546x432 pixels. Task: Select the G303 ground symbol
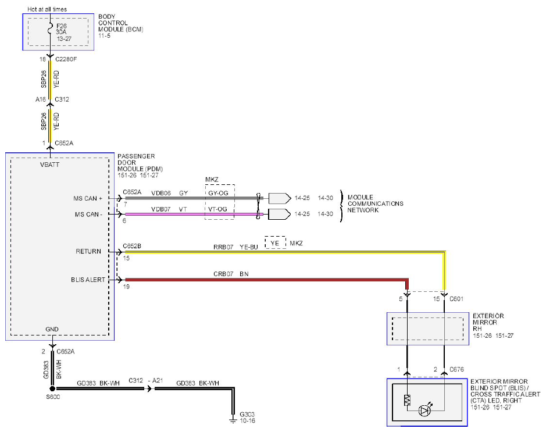click(x=233, y=419)
